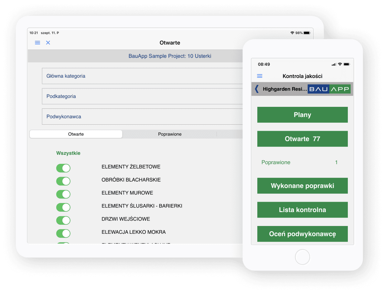Tap the back chevron beside Highgarden
The image size is (385, 293).
[x=257, y=89]
